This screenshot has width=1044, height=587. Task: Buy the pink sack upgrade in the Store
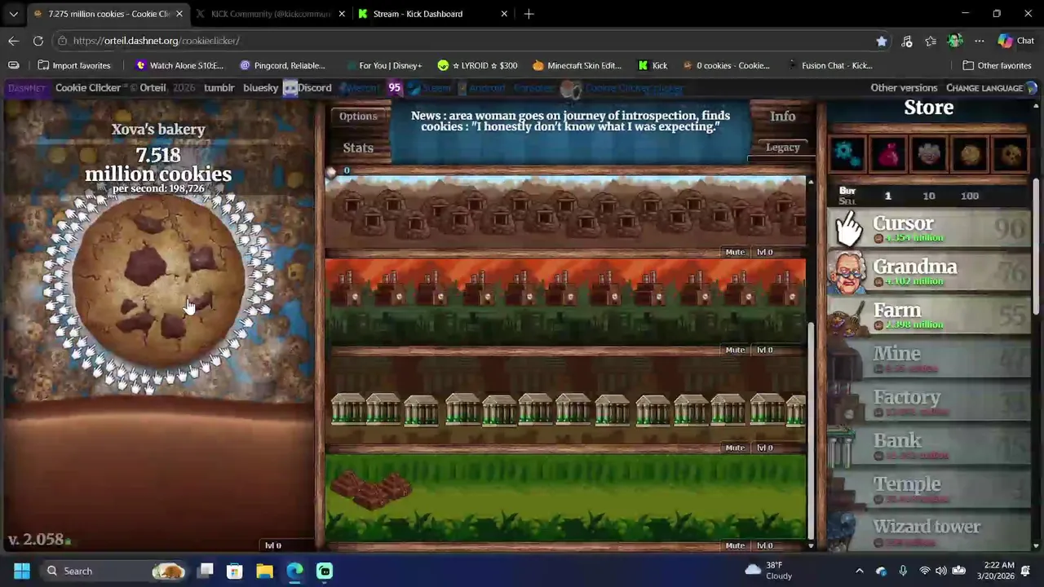click(x=887, y=153)
